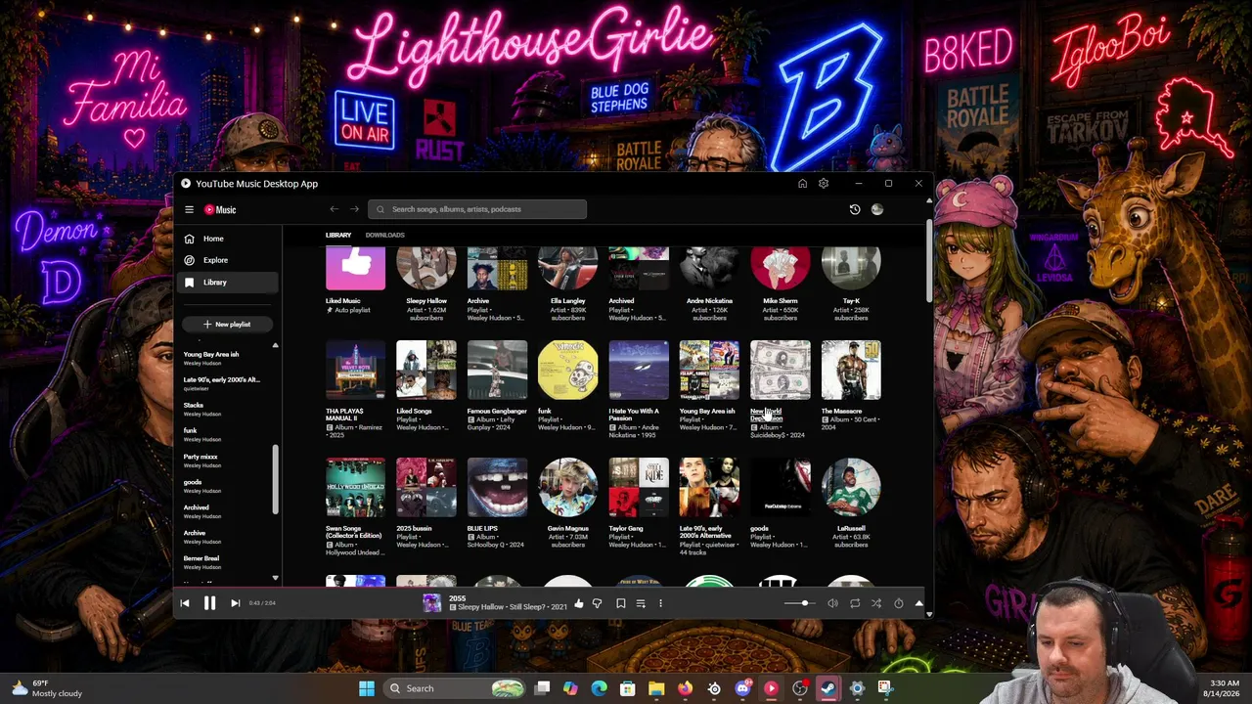Open the Famous Gangbanger album cover

pos(497,370)
